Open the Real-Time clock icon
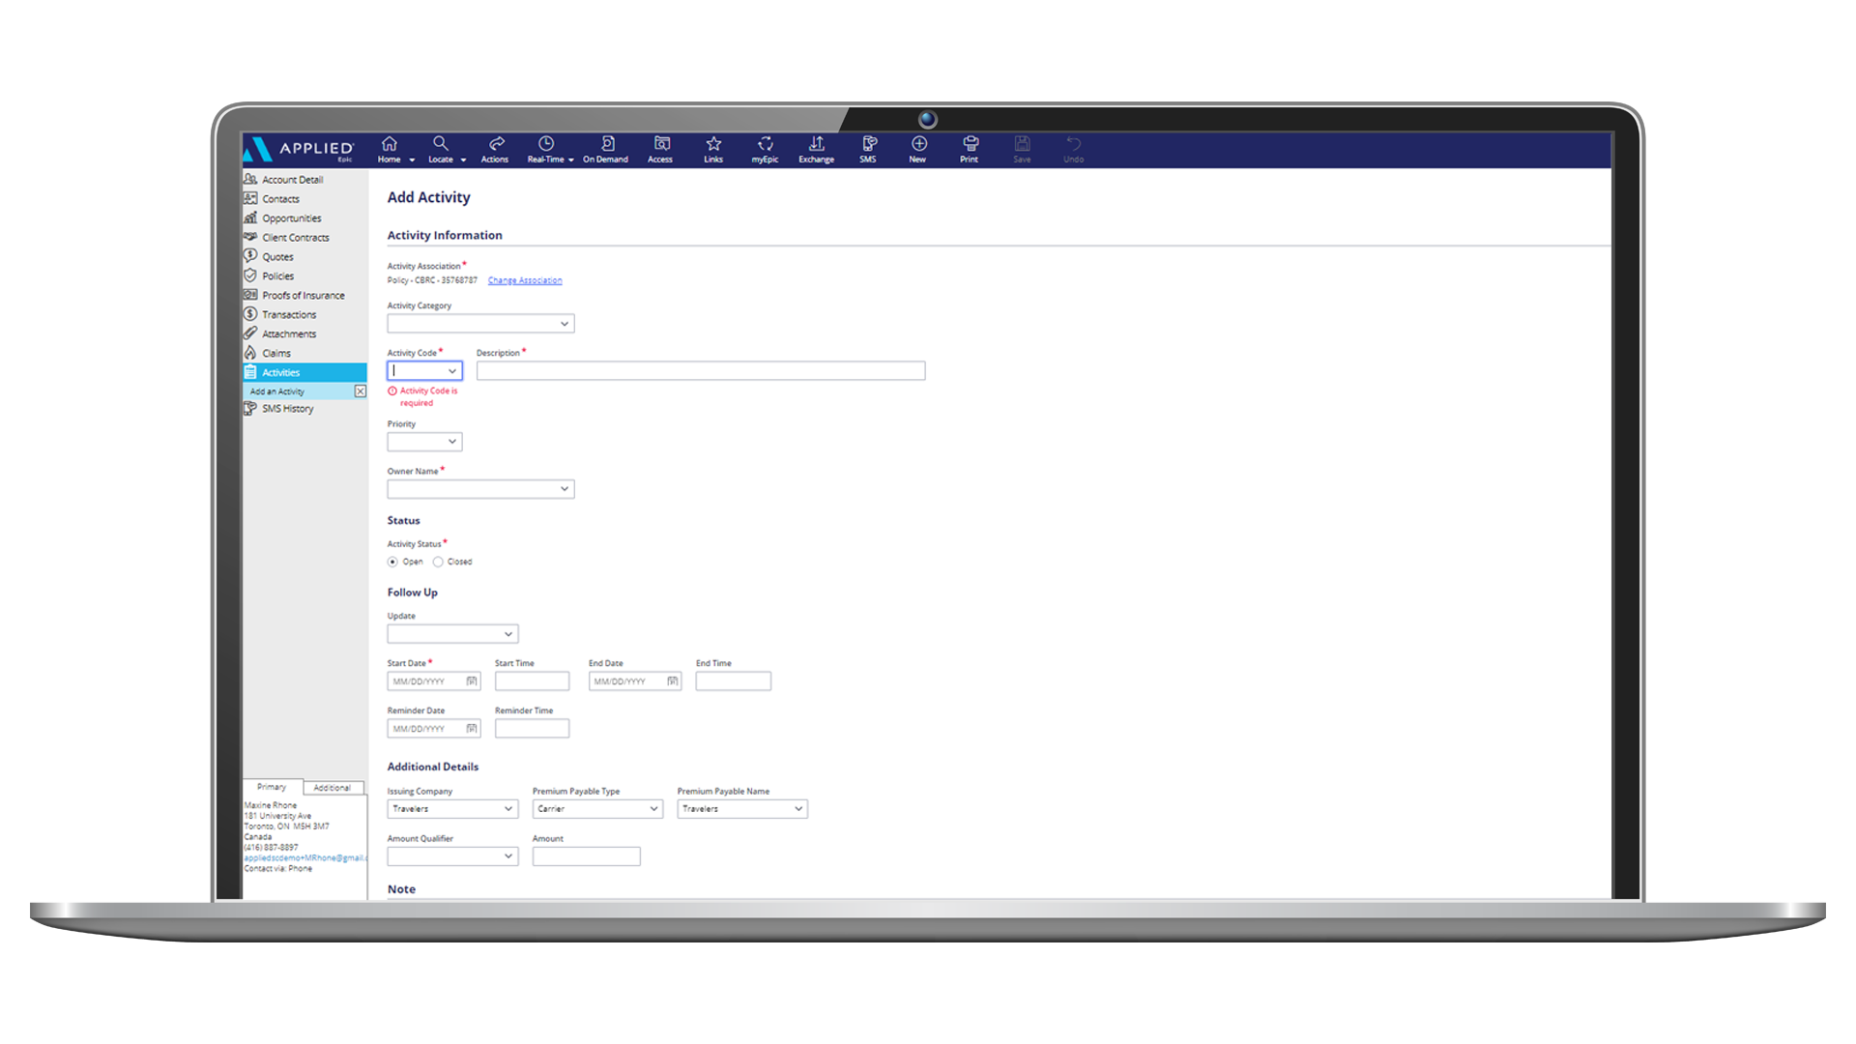The height and width of the screenshot is (1044, 1856). pyautogui.click(x=546, y=144)
